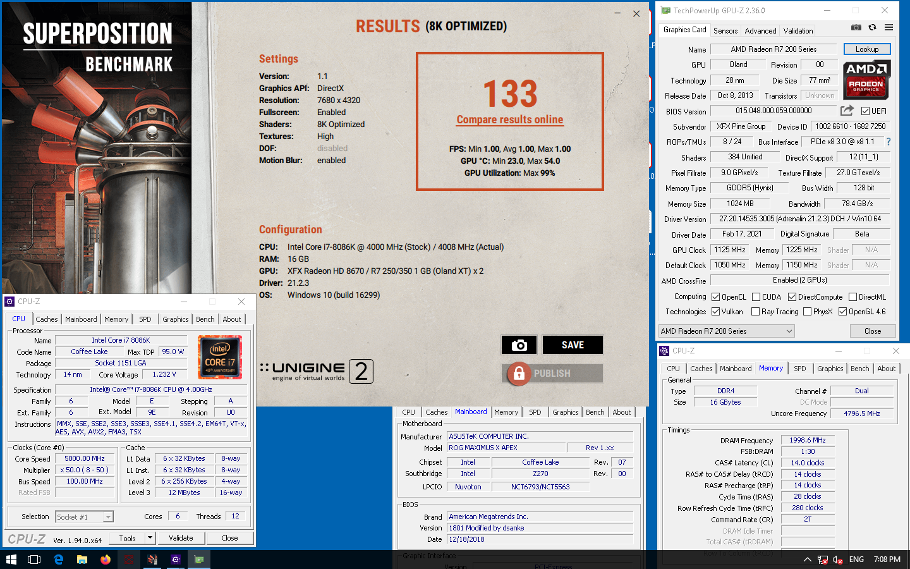This screenshot has height=569, width=910.
Task: Open Task View from taskbar
Action: click(x=34, y=560)
